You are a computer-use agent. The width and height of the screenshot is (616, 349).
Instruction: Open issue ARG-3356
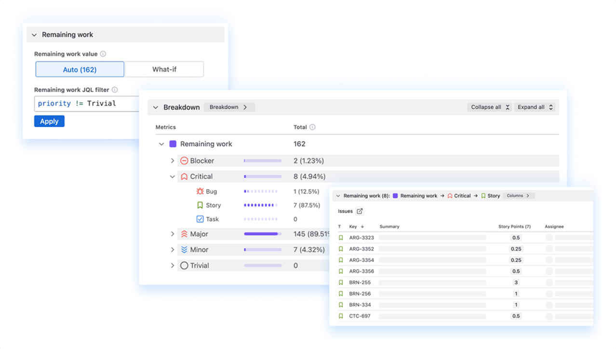pyautogui.click(x=362, y=271)
